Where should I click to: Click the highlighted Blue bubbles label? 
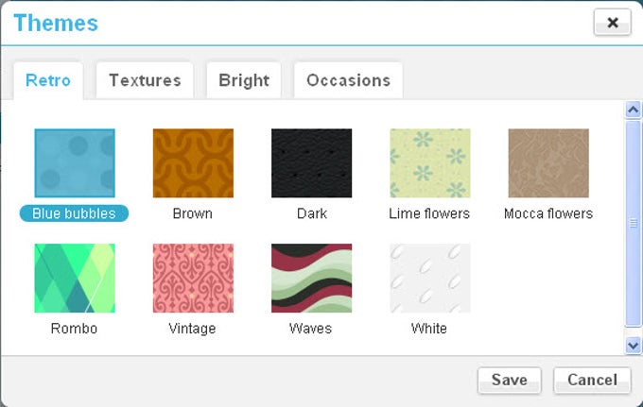point(74,213)
